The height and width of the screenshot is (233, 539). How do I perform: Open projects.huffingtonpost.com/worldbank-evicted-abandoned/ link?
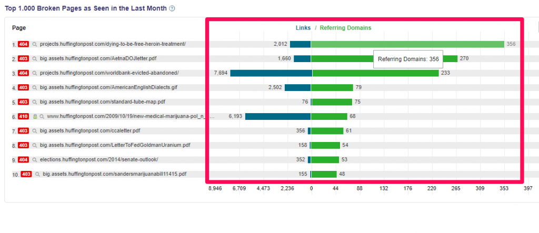click(109, 73)
